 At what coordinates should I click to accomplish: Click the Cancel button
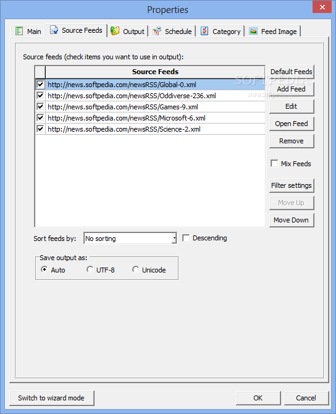[x=306, y=398]
